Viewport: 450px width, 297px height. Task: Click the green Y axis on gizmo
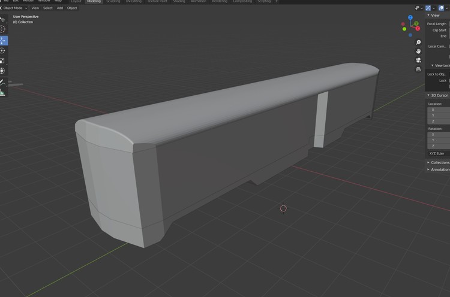(416, 23)
